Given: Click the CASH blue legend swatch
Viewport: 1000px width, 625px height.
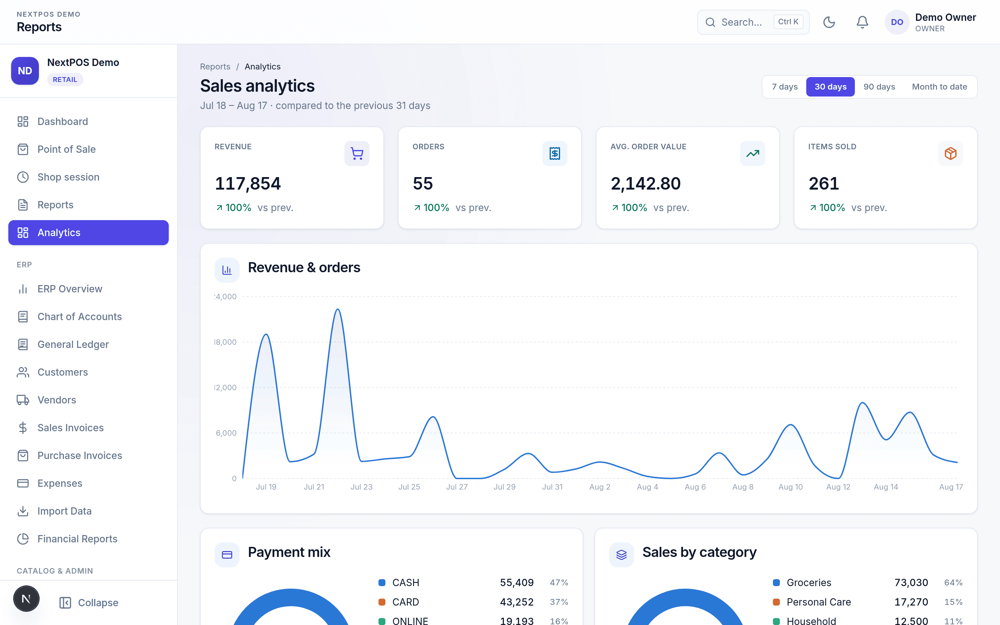Looking at the screenshot, I should coord(382,582).
